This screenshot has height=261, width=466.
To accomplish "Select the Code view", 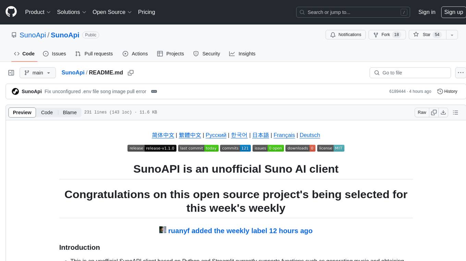I will [47, 112].
